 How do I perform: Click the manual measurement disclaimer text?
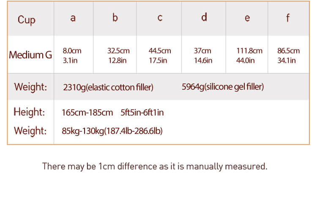[x=155, y=166]
